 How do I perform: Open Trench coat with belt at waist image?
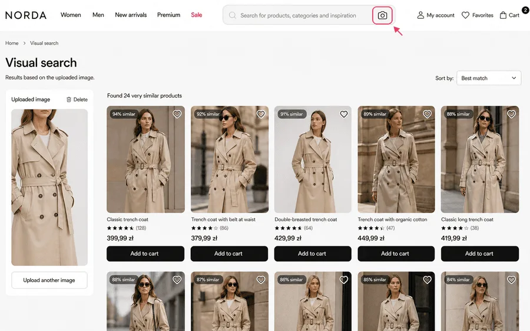[x=230, y=159]
